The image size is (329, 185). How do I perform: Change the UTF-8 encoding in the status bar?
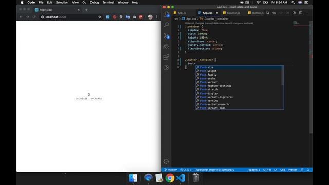(267, 170)
